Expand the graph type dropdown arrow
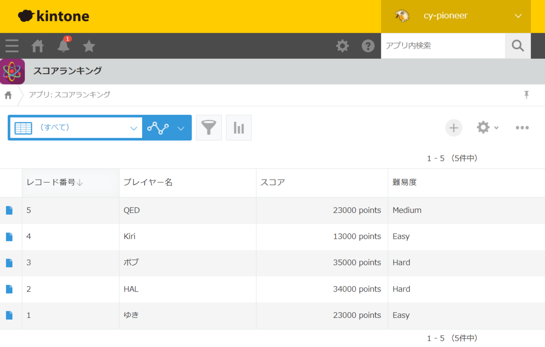Viewport: 545px width, 347px height. 181,128
